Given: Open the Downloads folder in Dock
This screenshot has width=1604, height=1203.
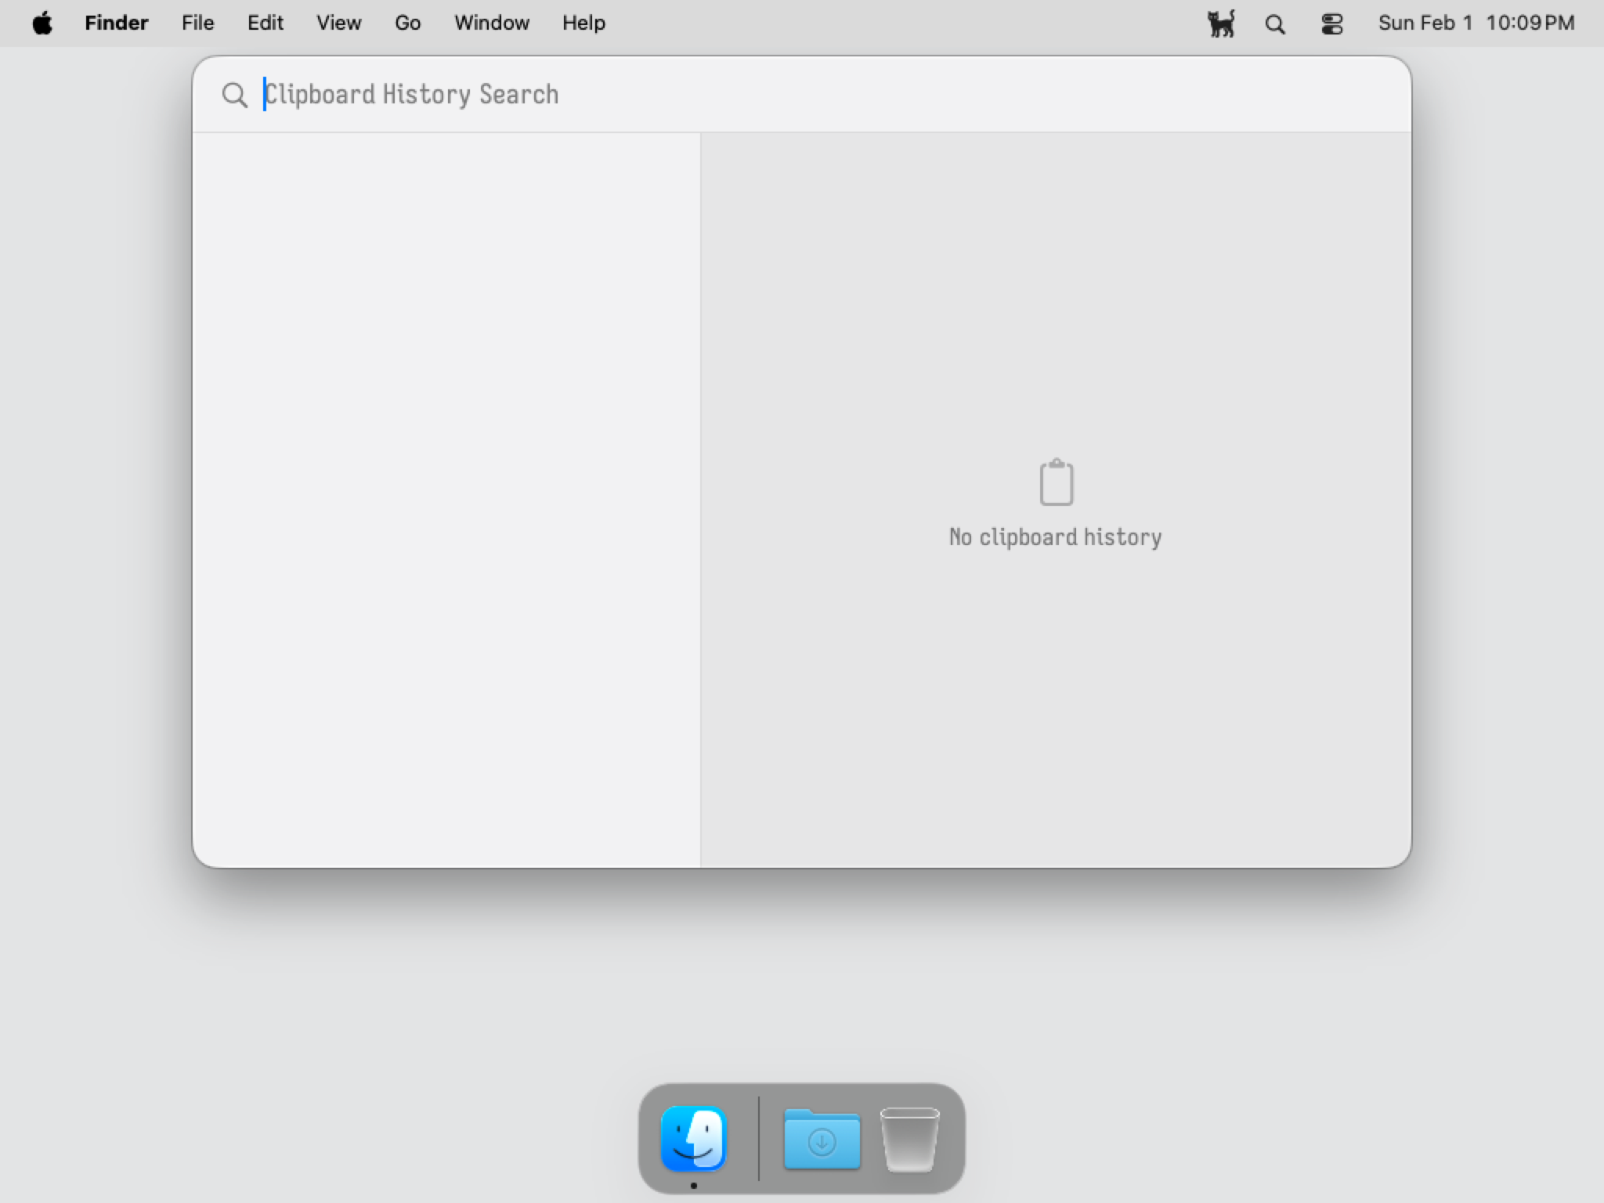Looking at the screenshot, I should pos(822,1140).
